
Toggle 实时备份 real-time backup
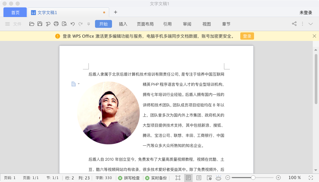156,178
